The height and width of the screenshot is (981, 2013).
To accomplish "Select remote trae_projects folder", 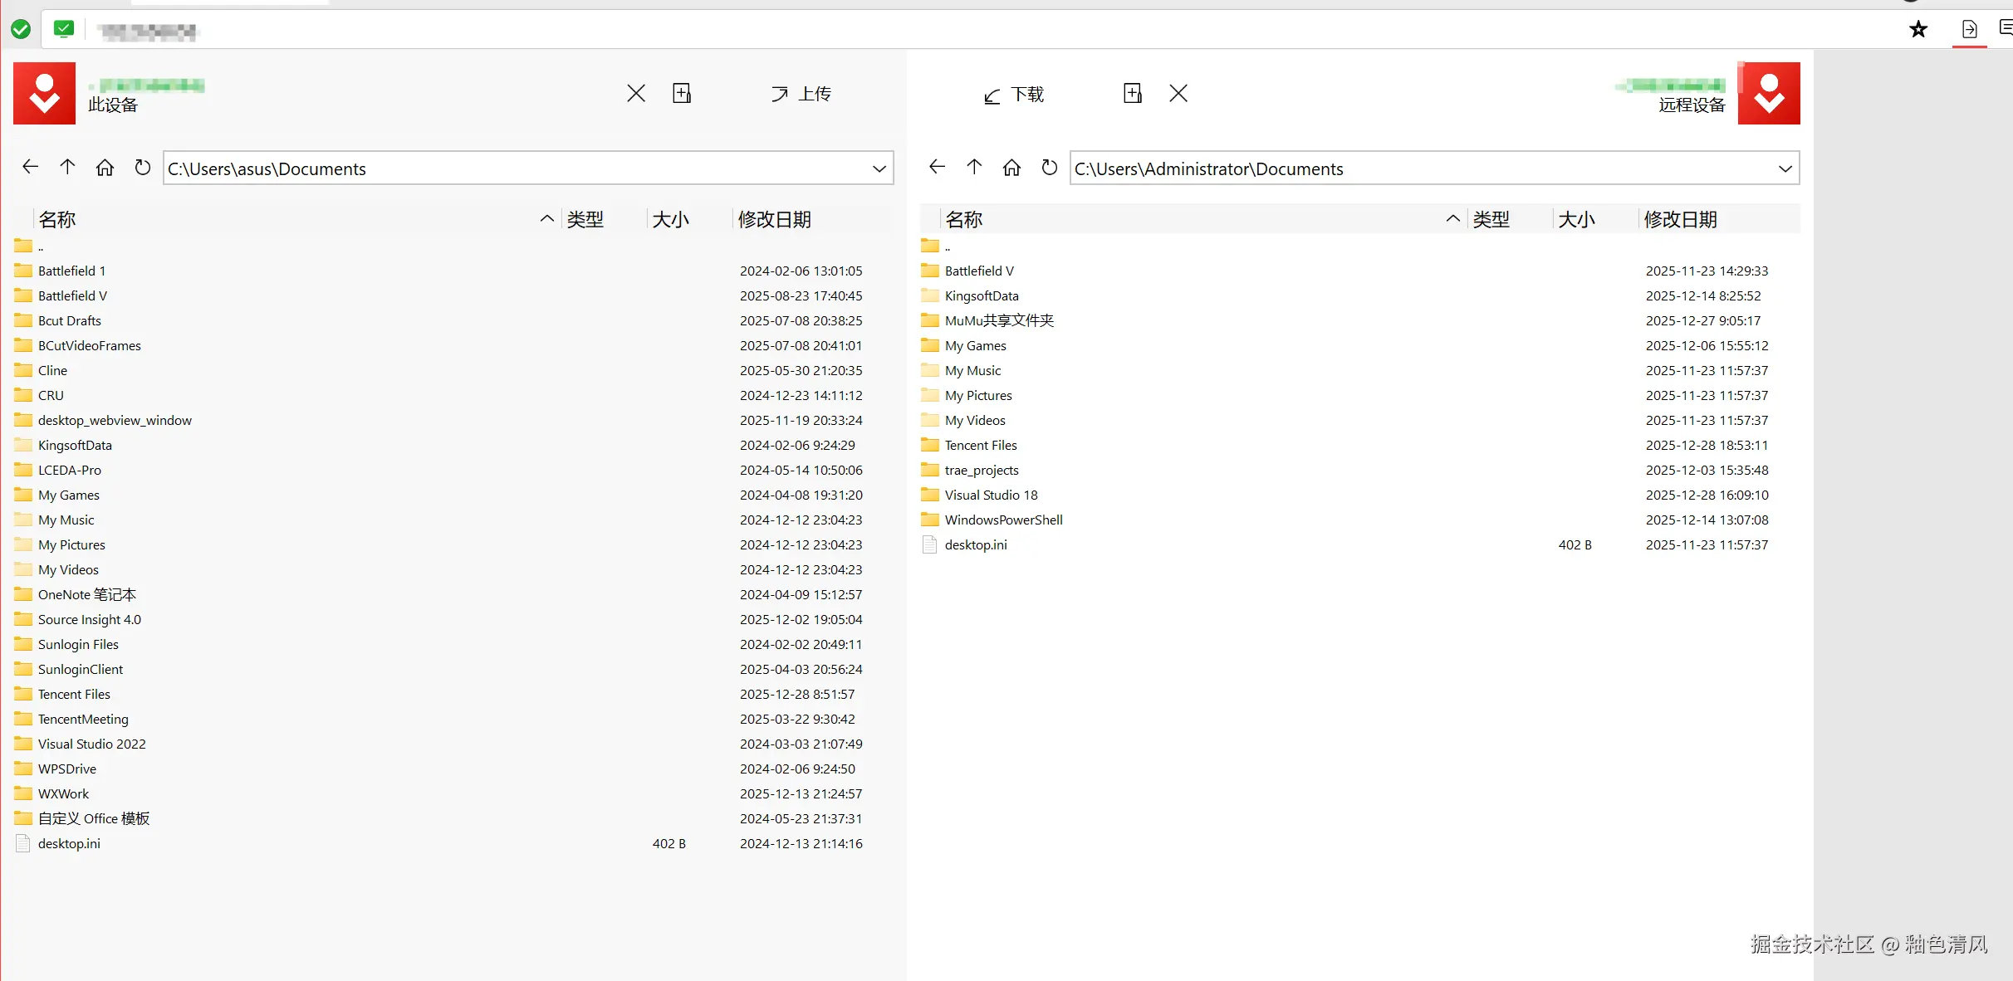I will point(981,470).
